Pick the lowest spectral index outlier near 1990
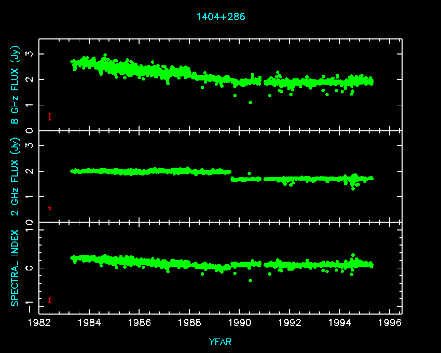 (x=250, y=280)
